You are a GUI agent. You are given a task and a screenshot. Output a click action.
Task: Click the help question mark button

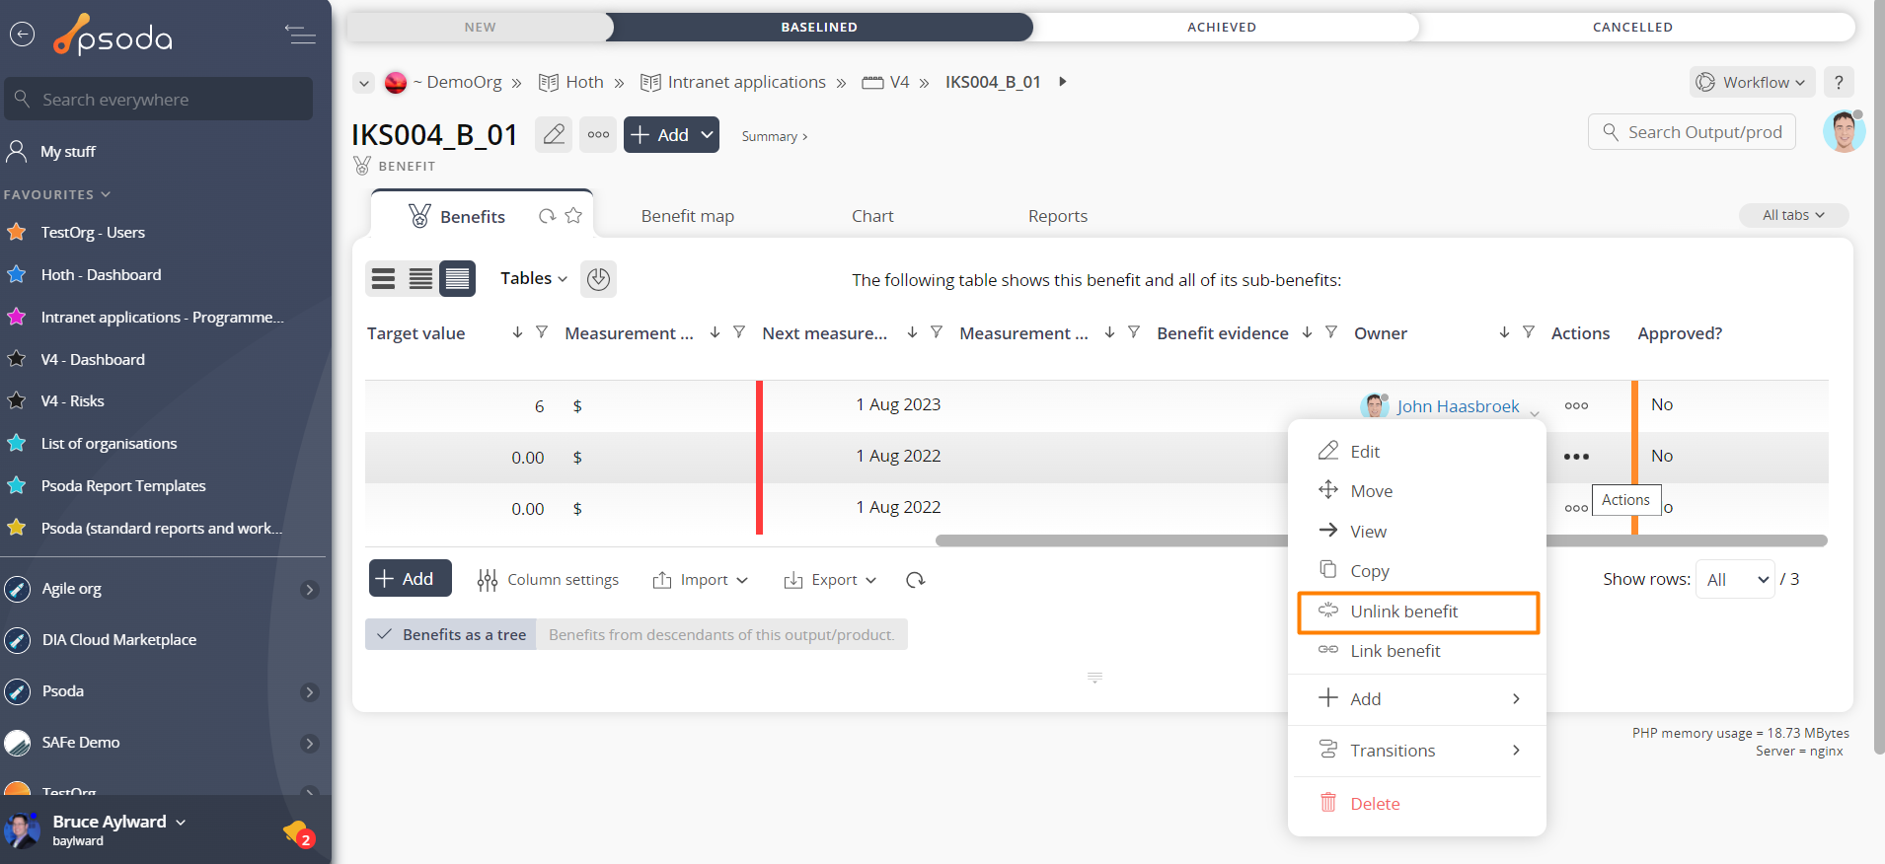pyautogui.click(x=1839, y=82)
